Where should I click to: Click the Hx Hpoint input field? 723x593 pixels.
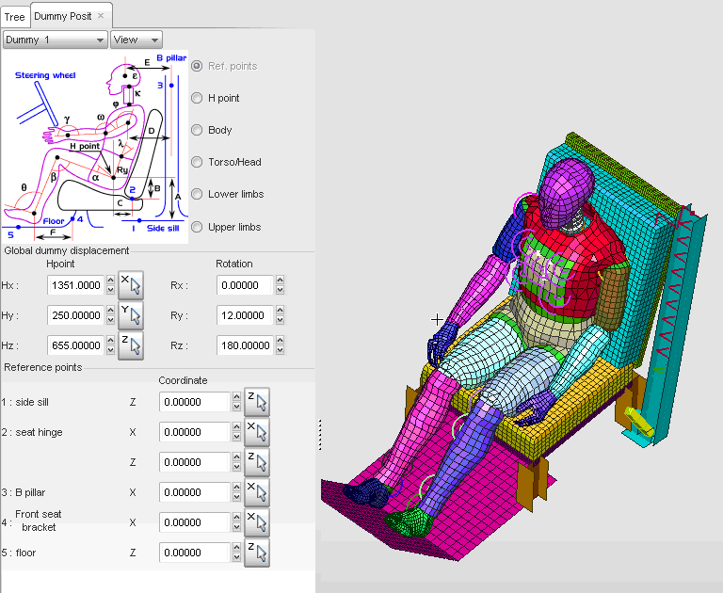[x=74, y=285]
